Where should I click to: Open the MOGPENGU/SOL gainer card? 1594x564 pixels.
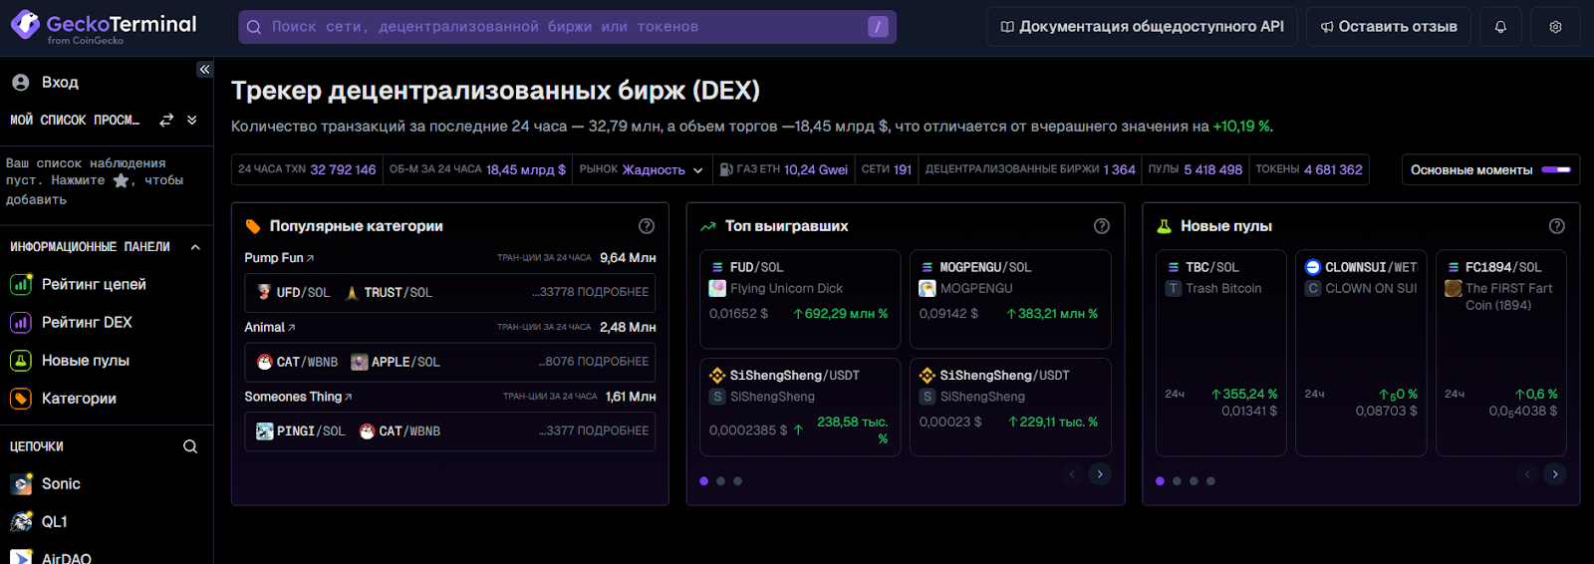[x=1010, y=299]
